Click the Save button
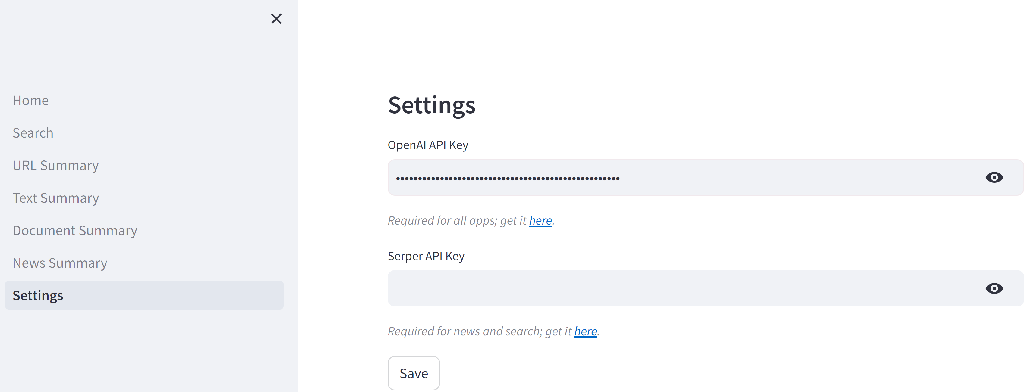Viewport: 1030px width, 392px height. [x=414, y=373]
